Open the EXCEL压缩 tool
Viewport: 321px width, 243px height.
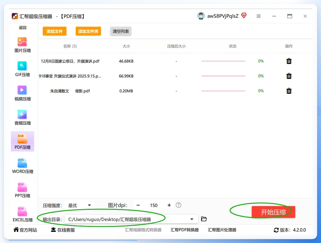tap(22, 214)
